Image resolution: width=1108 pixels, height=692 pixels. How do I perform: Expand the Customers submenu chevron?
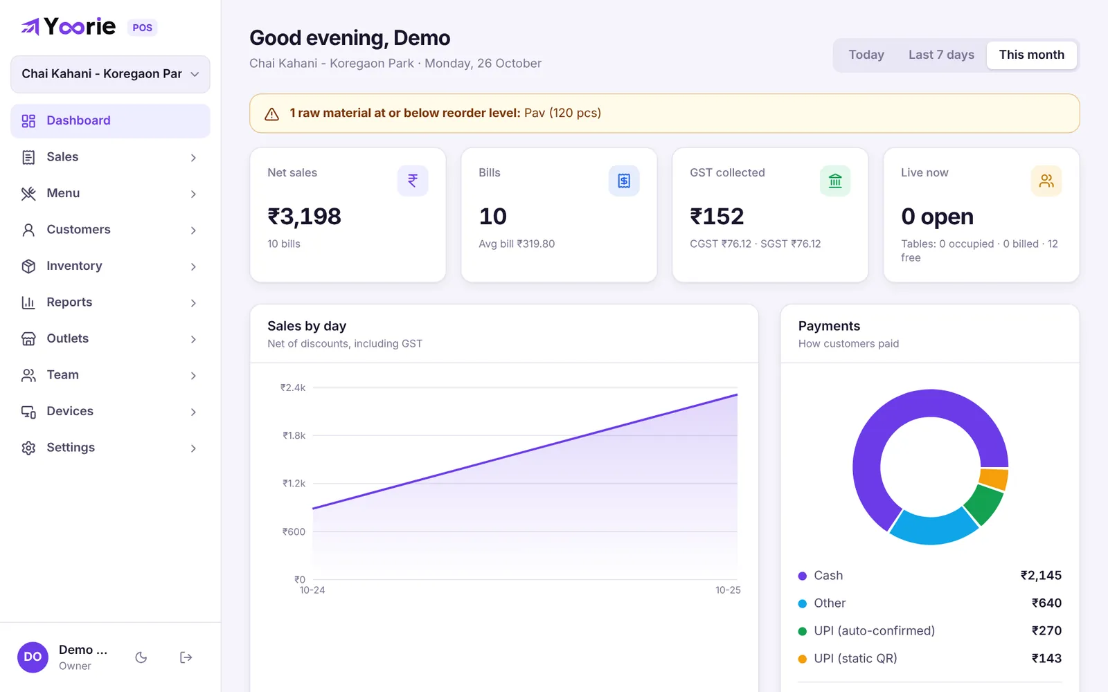[x=193, y=230]
